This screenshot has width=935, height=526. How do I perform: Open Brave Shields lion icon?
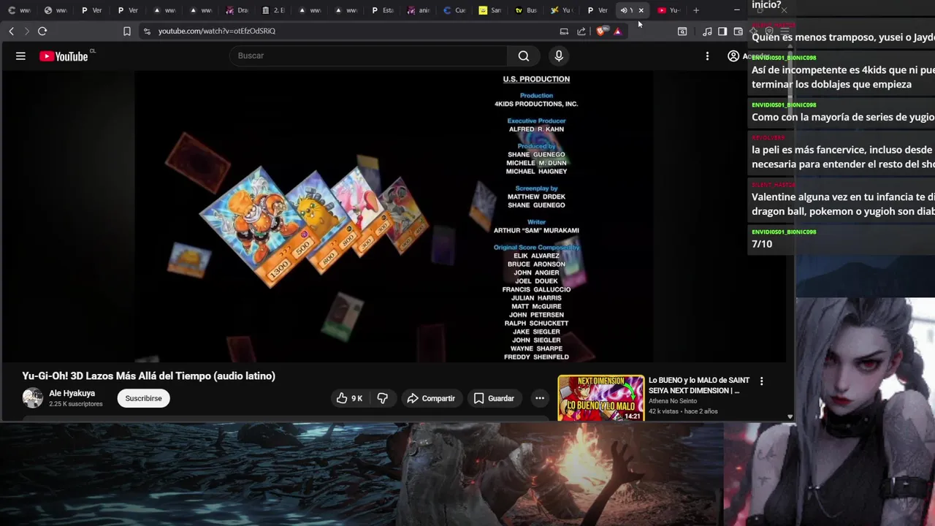pos(601,31)
